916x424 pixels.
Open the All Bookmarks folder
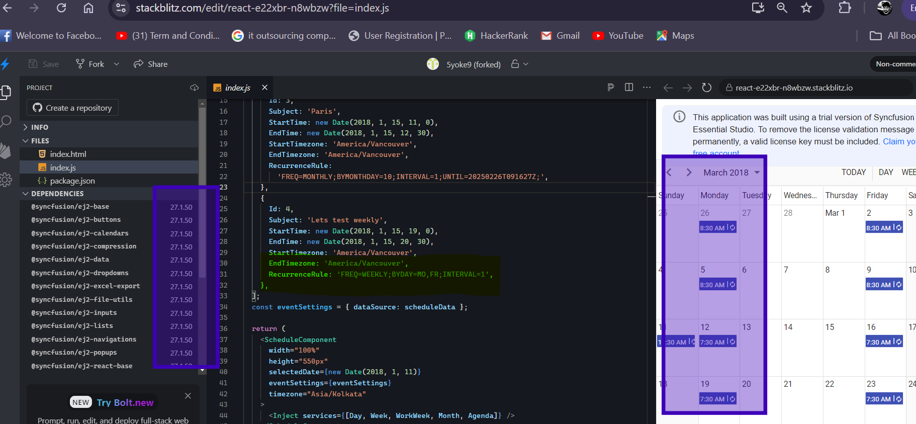click(892, 36)
